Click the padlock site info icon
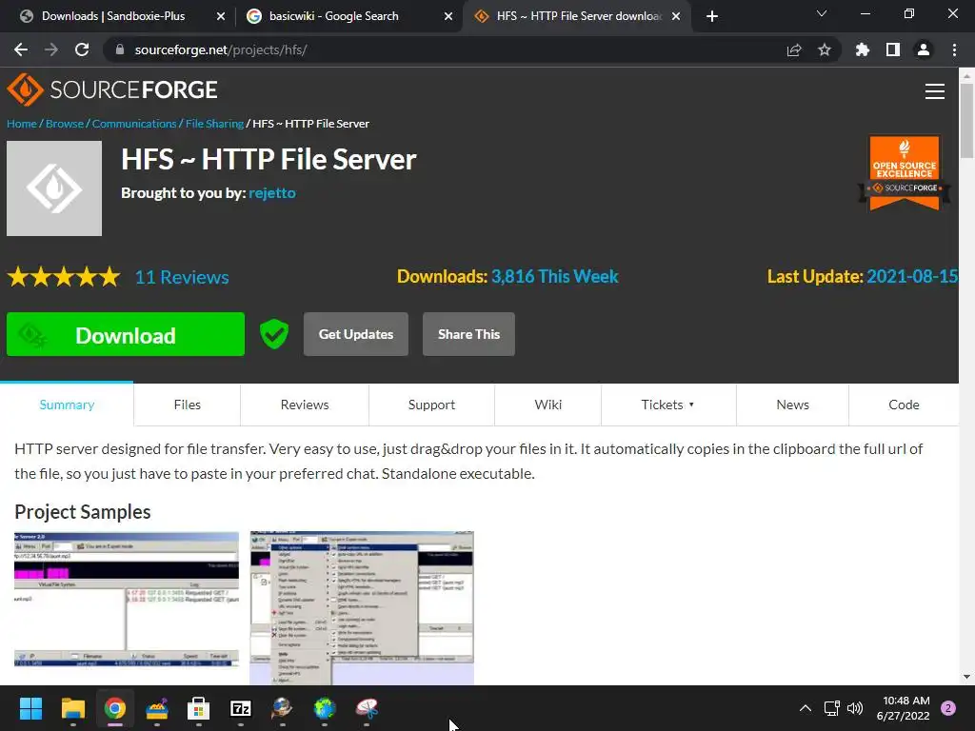This screenshot has height=731, width=975. point(120,49)
